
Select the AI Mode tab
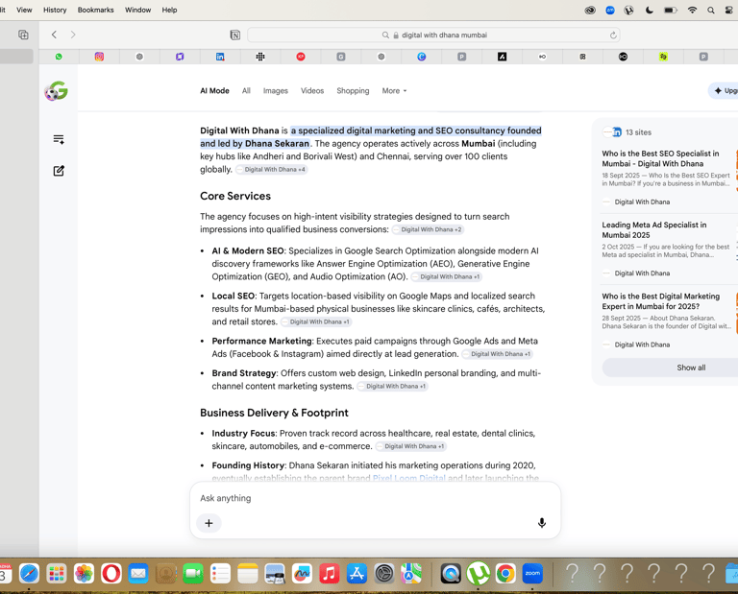pyautogui.click(x=214, y=91)
